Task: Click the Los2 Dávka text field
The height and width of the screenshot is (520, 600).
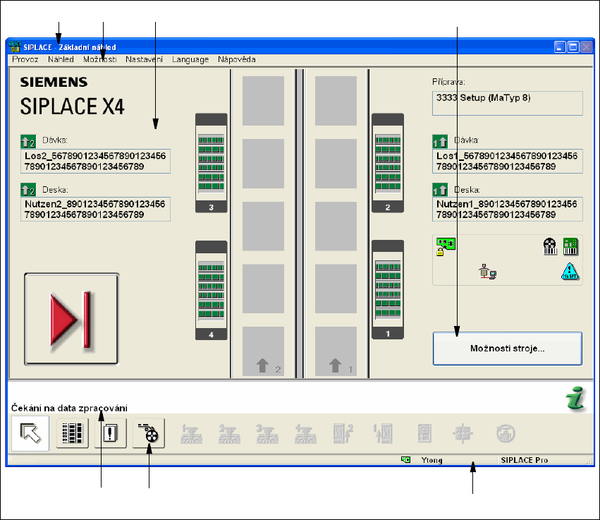Action: point(95,161)
